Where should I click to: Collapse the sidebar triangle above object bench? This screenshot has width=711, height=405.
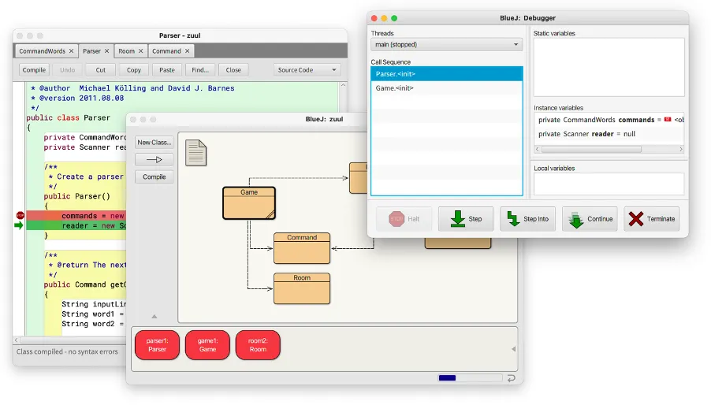(x=154, y=317)
